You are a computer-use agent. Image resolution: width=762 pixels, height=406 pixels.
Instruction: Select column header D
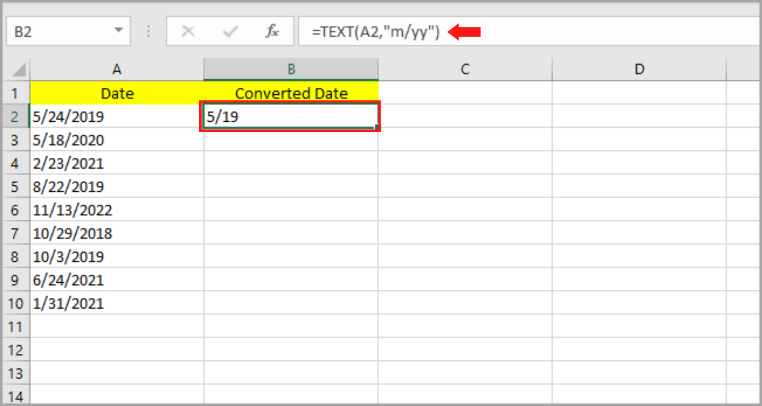point(639,69)
